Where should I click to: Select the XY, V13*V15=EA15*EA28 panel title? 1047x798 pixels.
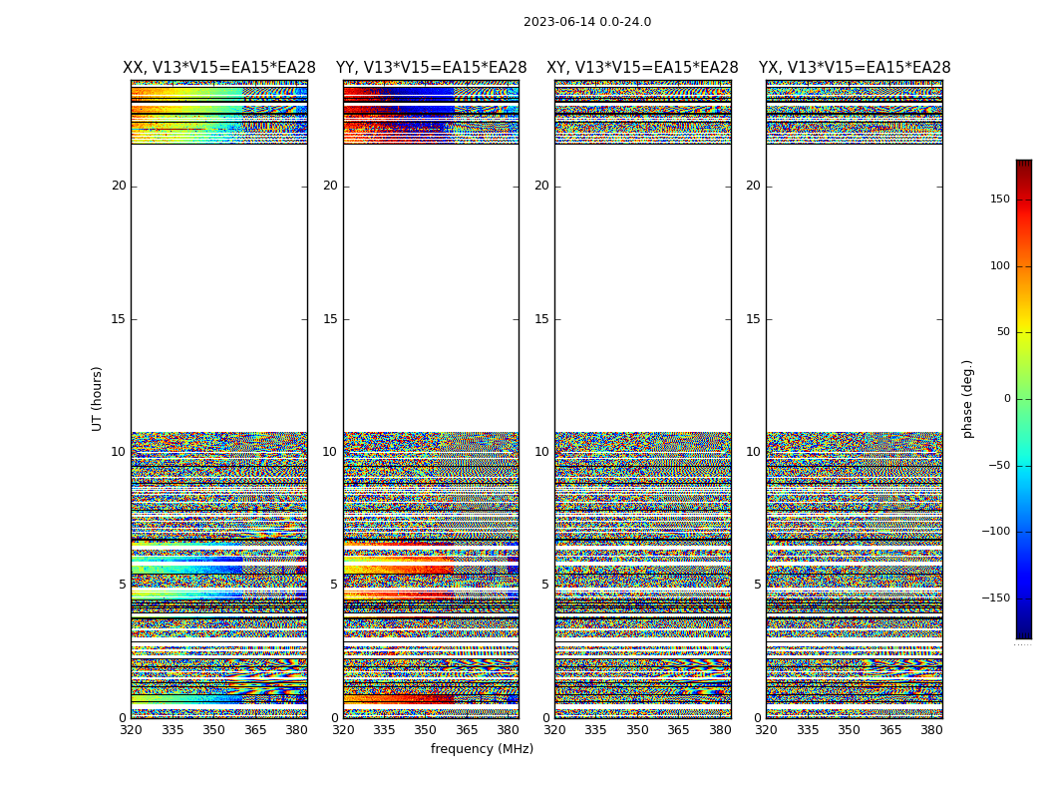(642, 68)
